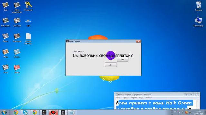
Task: Open the red Мама desktop folder
Action: tap(17, 69)
